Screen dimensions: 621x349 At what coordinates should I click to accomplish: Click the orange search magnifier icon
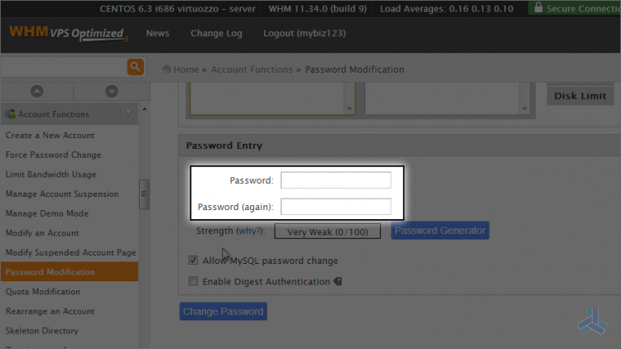coord(135,67)
